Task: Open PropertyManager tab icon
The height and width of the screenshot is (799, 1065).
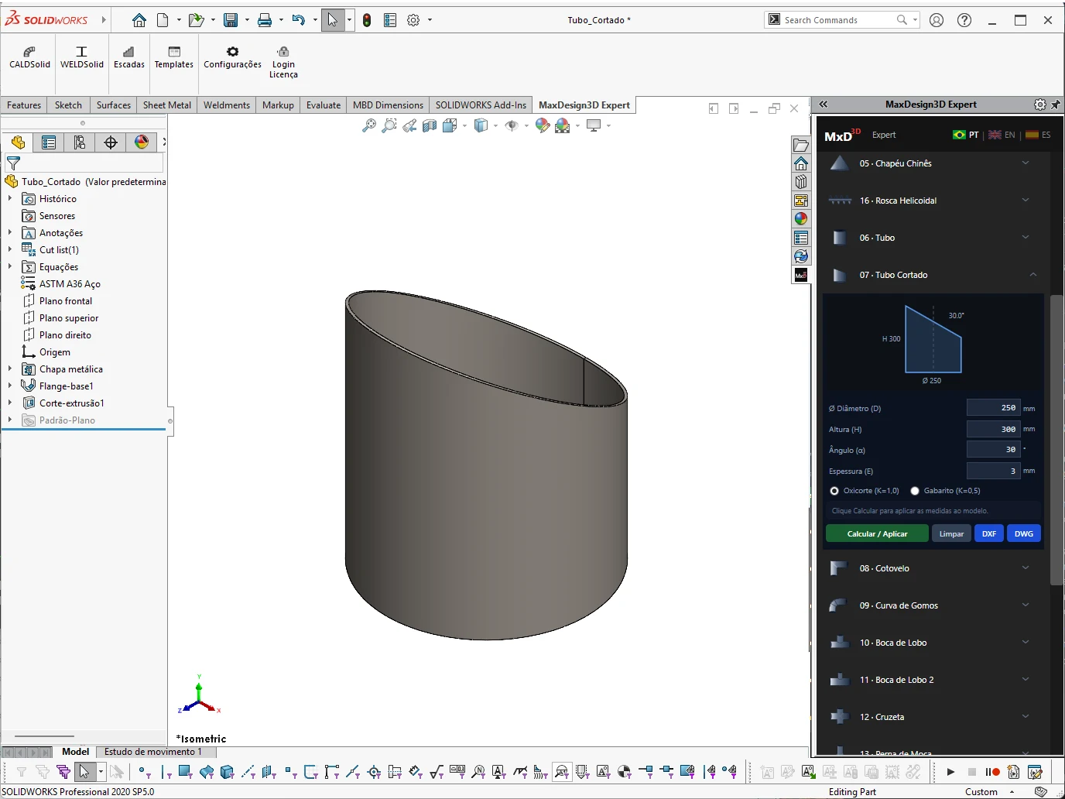Action: pyautogui.click(x=49, y=142)
